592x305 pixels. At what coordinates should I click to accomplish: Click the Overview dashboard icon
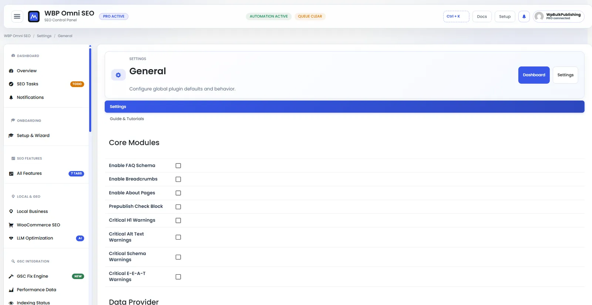pos(11,71)
